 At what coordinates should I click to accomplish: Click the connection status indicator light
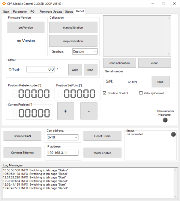pyautogui.click(x=173, y=134)
